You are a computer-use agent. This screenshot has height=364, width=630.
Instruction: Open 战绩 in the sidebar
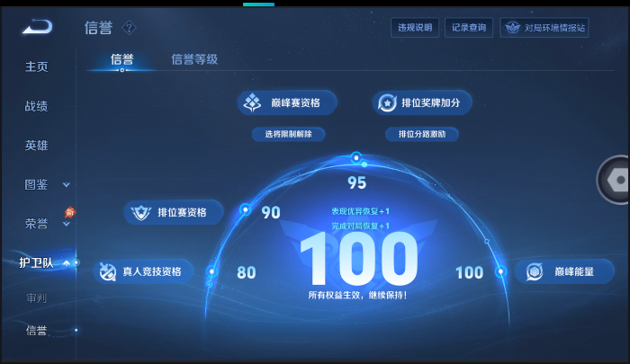(37, 106)
